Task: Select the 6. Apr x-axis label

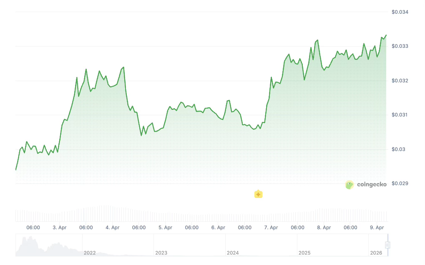Action: tap(218, 228)
